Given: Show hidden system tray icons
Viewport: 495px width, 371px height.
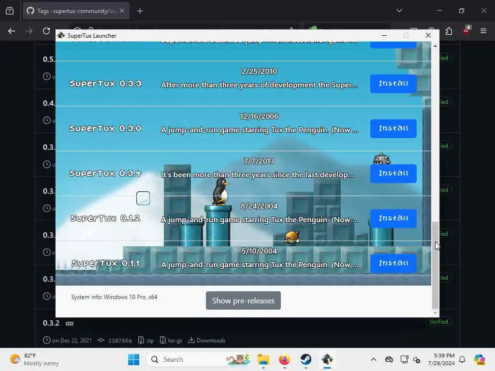Looking at the screenshot, I should pos(374,359).
